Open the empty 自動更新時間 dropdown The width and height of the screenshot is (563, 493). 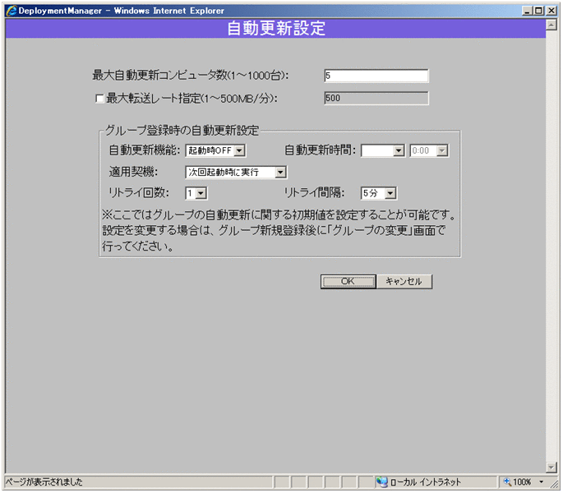383,150
